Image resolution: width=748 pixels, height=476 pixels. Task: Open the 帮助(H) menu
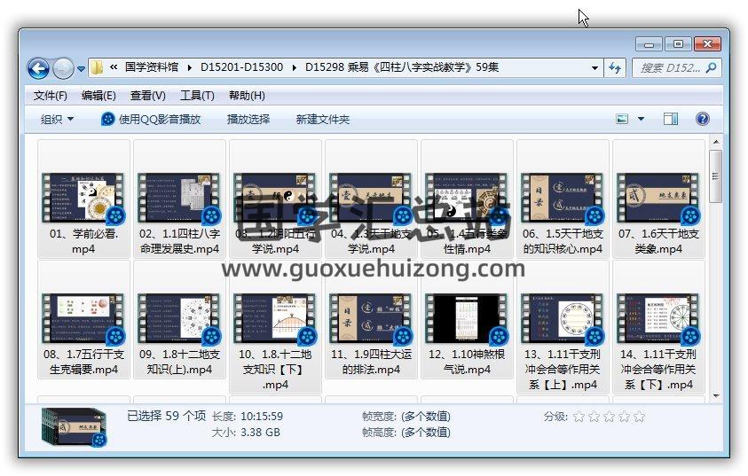tap(247, 96)
